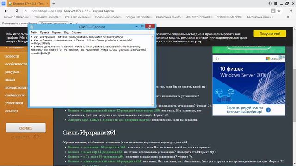Click the Зарегистрируйтесь на бесплатный вебинар! ad text

(x=245, y=110)
